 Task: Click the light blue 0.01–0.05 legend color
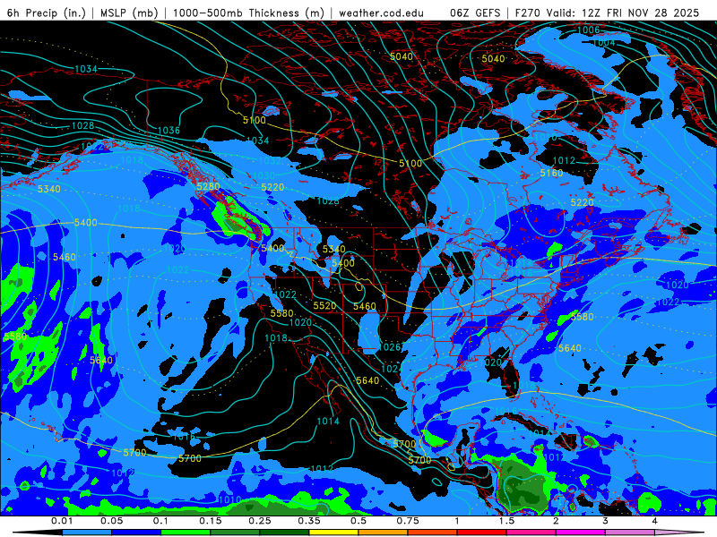pyautogui.click(x=87, y=533)
